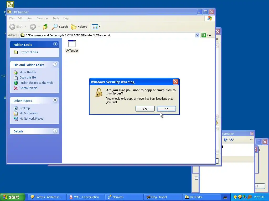Tick the checkbox in the background window
The image size is (269, 201).
coord(196,178)
